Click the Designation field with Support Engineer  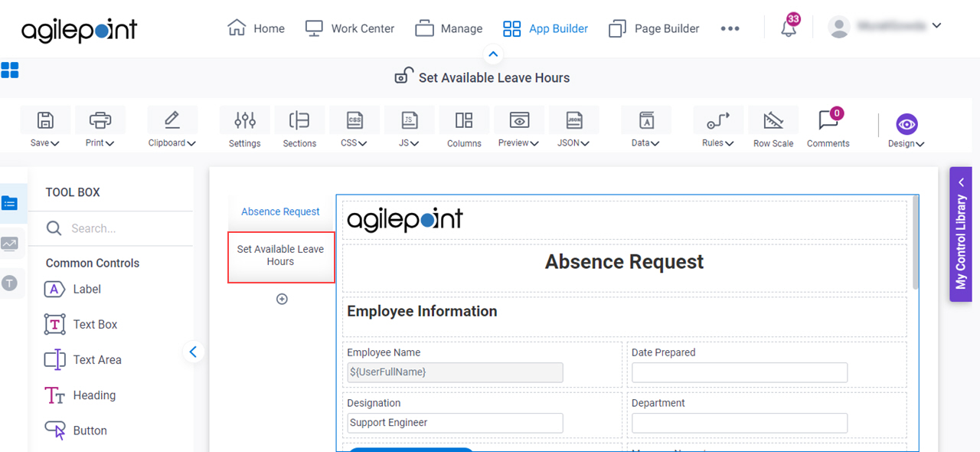pyautogui.click(x=455, y=423)
